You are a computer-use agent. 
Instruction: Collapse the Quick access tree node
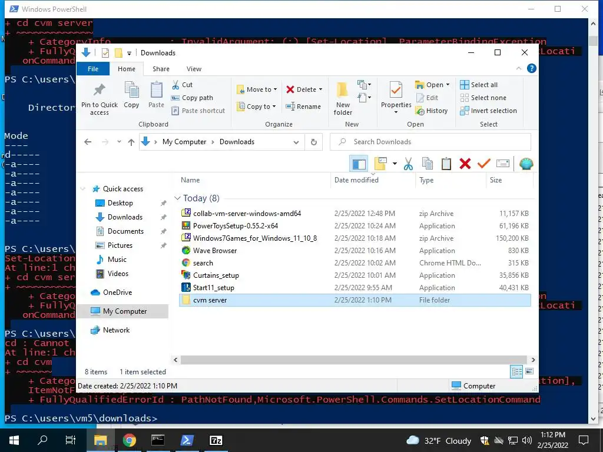point(82,189)
